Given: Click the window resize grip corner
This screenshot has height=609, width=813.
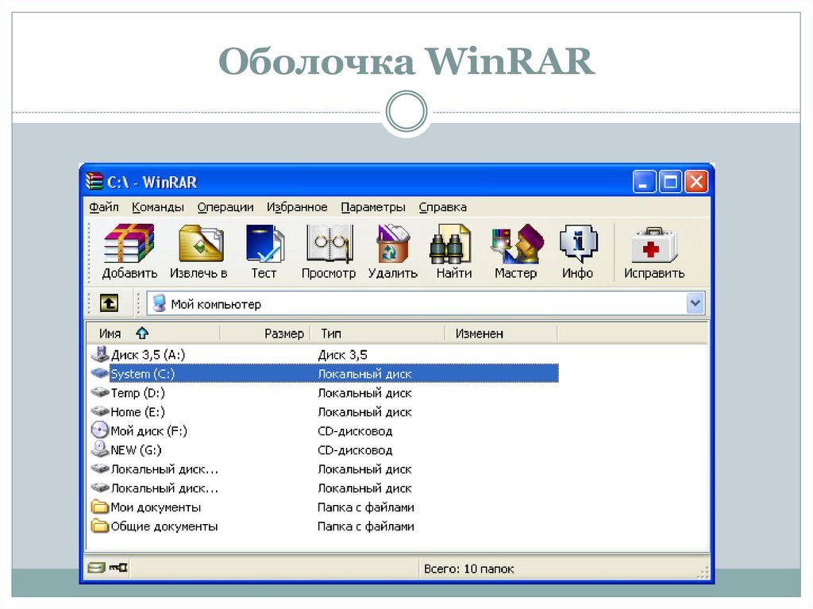Looking at the screenshot, I should [x=703, y=572].
